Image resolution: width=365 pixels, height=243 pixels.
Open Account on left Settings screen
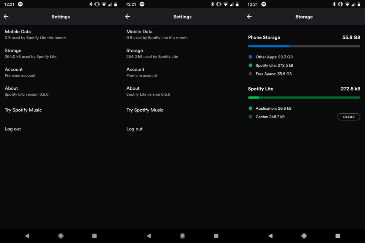pyautogui.click(x=61, y=72)
